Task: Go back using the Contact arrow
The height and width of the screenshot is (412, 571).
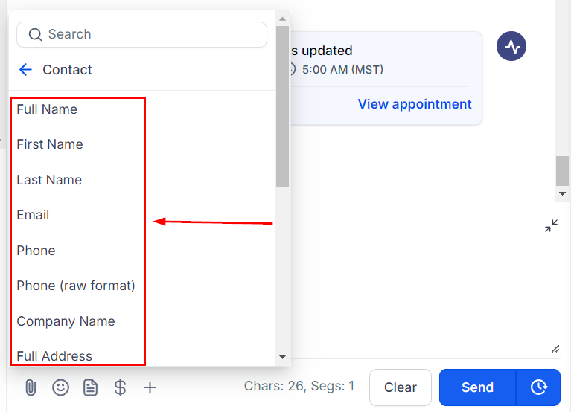Action: pyautogui.click(x=25, y=70)
